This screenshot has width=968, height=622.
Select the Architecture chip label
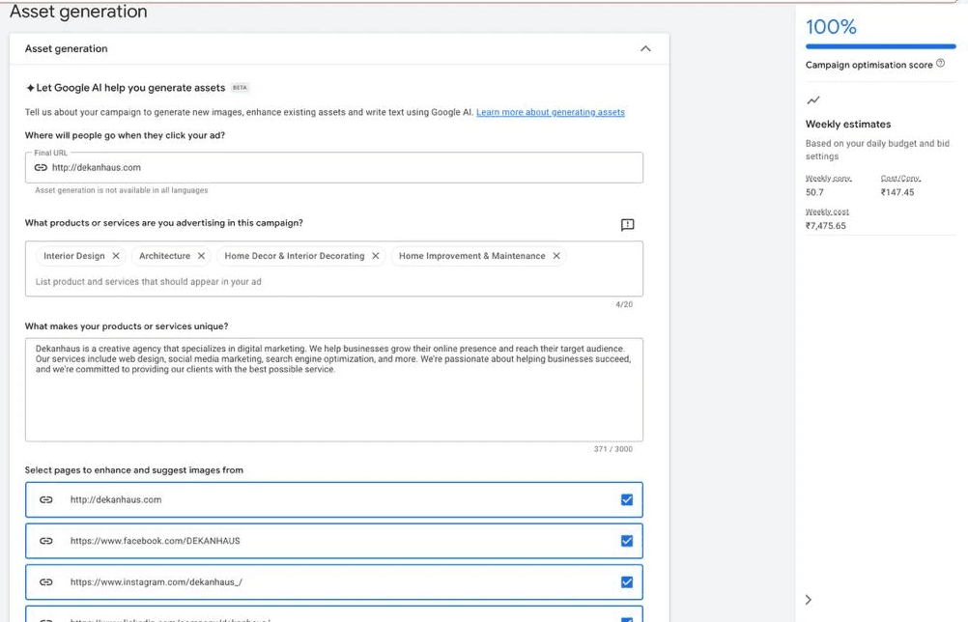click(x=165, y=255)
